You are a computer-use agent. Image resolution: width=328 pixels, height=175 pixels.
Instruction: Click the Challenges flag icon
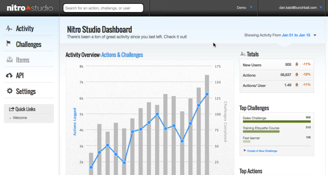(x=9, y=44)
